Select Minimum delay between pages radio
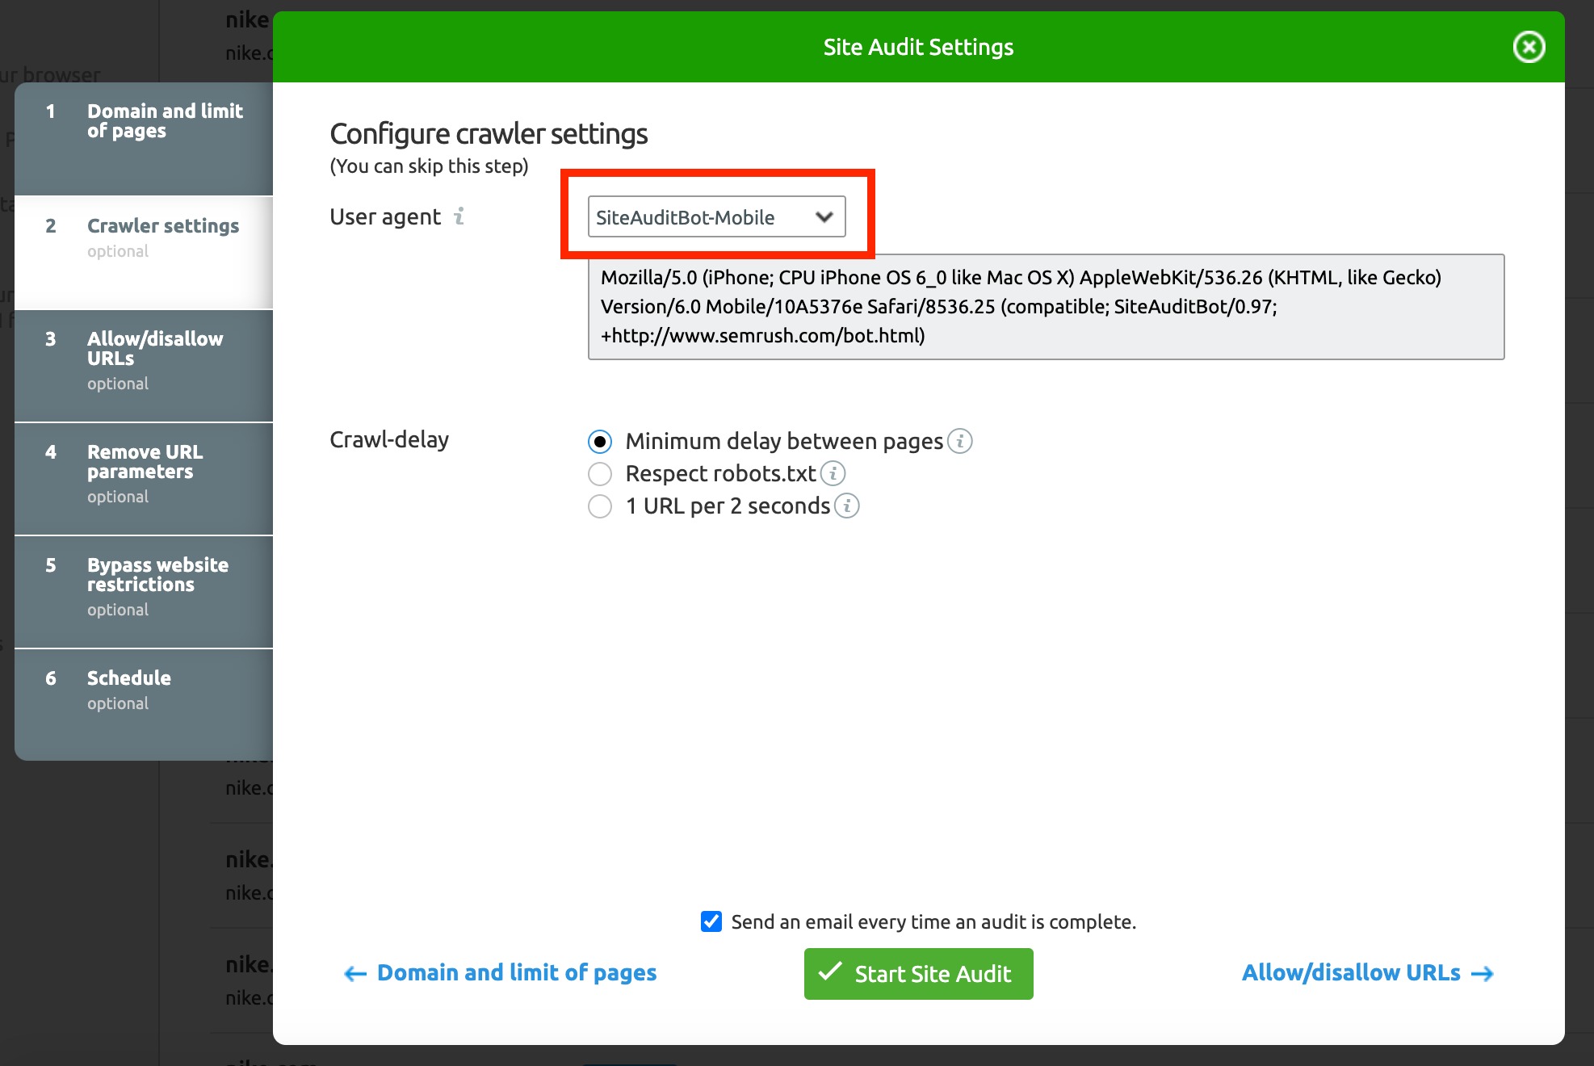 (x=600, y=442)
